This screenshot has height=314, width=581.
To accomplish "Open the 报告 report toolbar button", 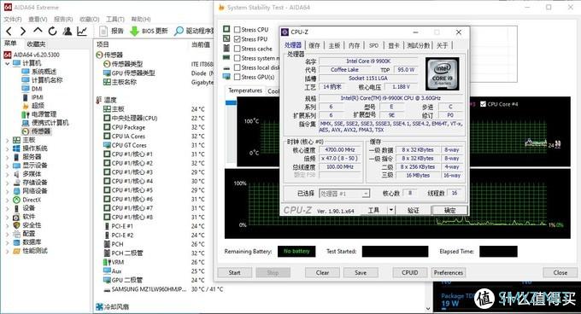I will (111, 31).
